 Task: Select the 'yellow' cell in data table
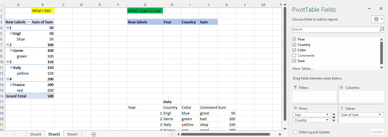click(190, 124)
